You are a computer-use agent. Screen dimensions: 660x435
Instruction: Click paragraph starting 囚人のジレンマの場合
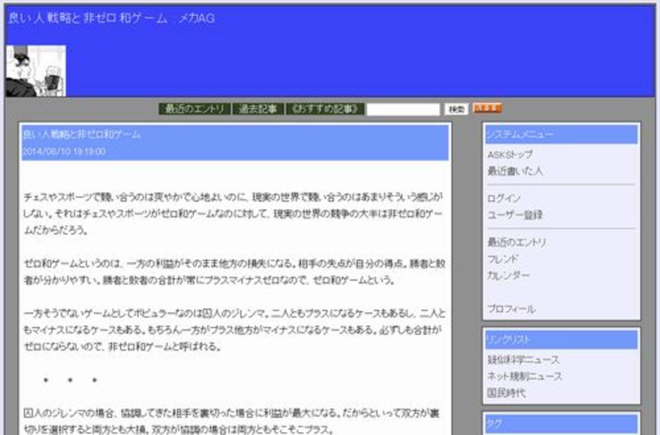[x=232, y=420]
